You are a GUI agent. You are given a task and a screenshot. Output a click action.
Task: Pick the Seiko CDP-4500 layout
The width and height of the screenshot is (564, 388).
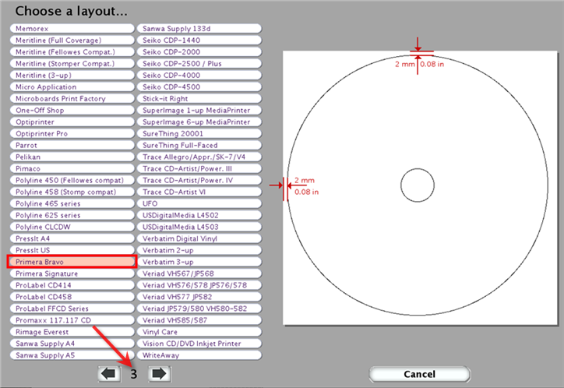tap(199, 86)
